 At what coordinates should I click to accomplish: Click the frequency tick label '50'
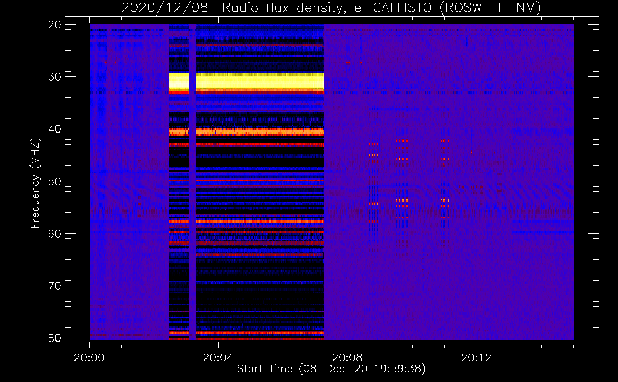click(55, 181)
